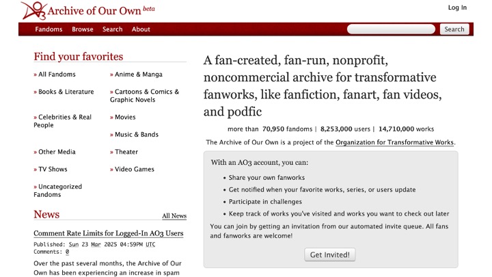Open Music & Bands fandoms
Screen dimensions: 492x277
[137, 135]
